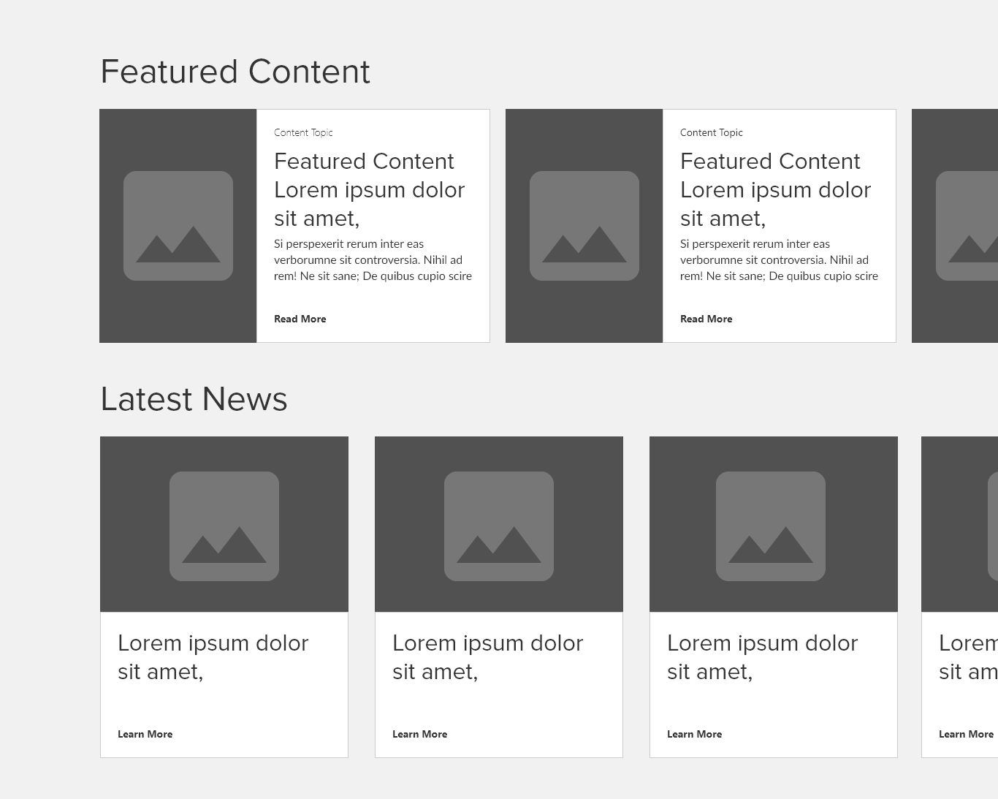This screenshot has width=998, height=799.
Task: Click the Lorem ipsum headline on third news card
Action: coord(762,657)
